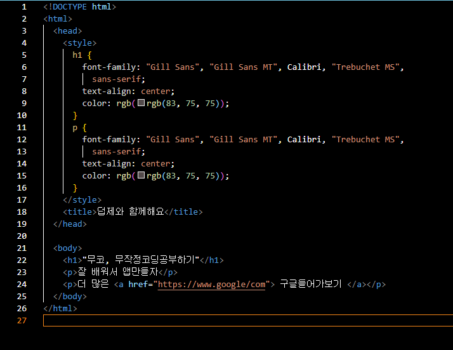
Task: Click the h1 selector on line 5
Action: (x=77, y=55)
